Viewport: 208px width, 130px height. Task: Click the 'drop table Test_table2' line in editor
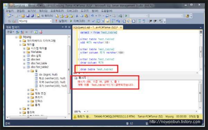pos(96,69)
